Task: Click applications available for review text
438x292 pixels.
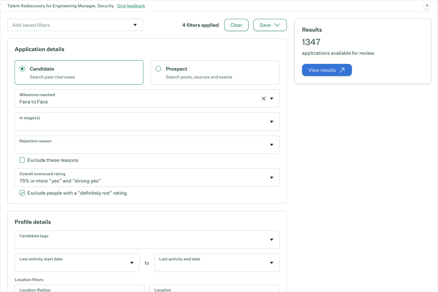Action: [338, 53]
